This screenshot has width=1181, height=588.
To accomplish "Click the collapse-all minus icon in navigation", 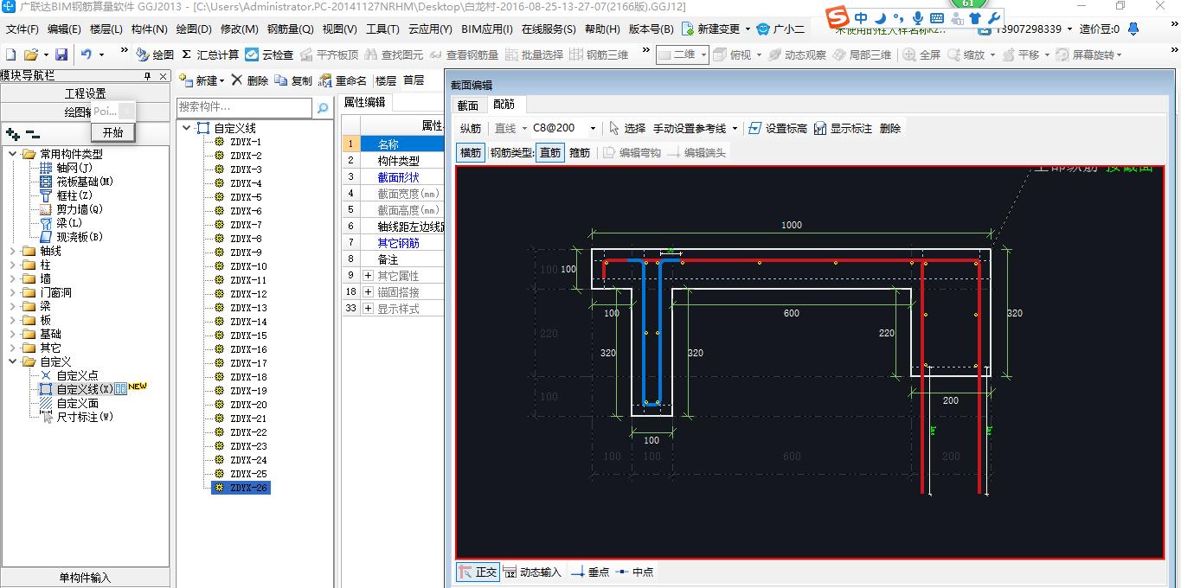I will (32, 134).
